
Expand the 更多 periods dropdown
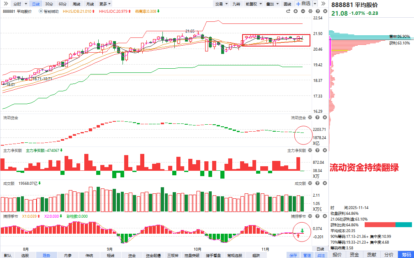point(104,4)
